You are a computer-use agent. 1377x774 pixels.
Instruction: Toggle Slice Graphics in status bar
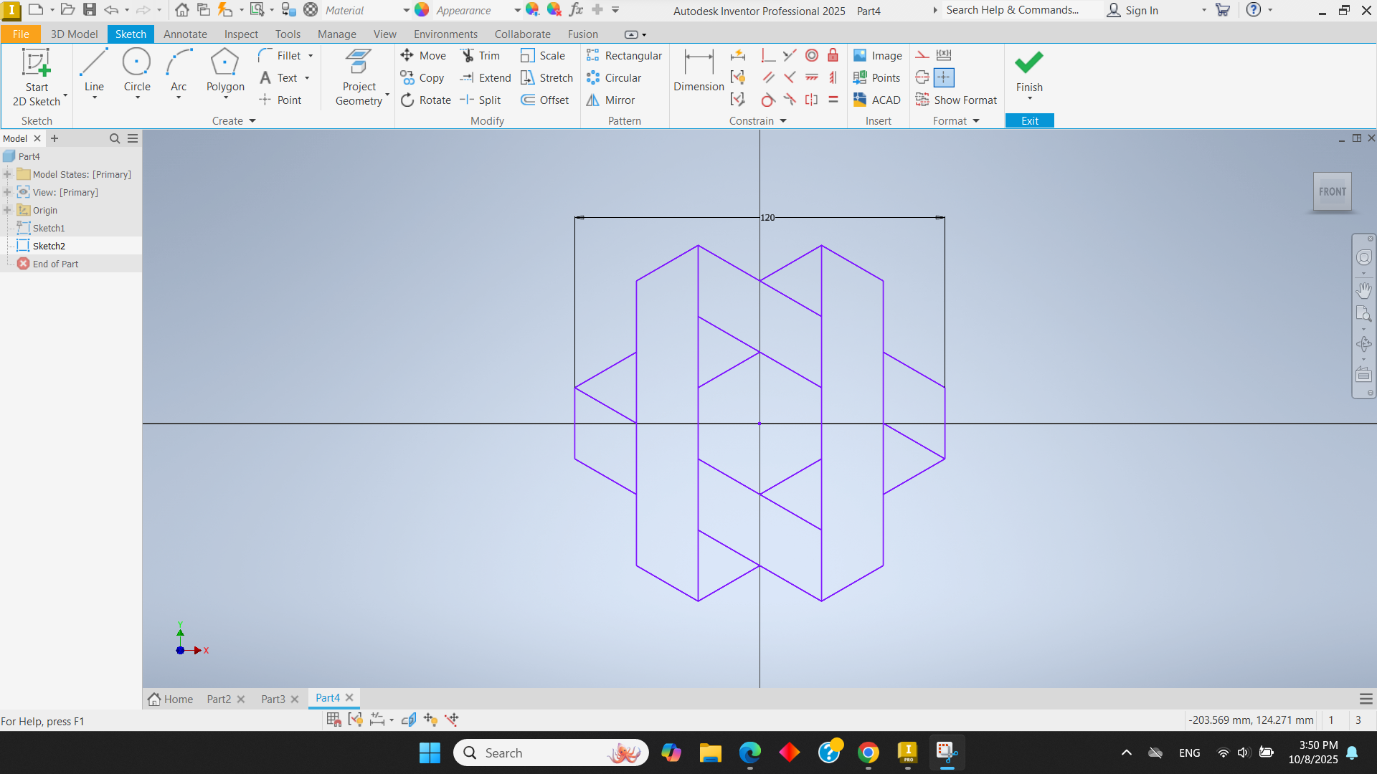pos(409,720)
